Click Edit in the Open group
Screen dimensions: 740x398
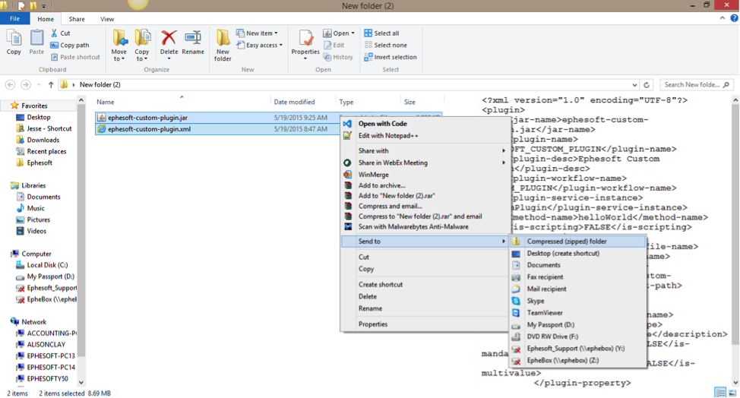coord(334,46)
